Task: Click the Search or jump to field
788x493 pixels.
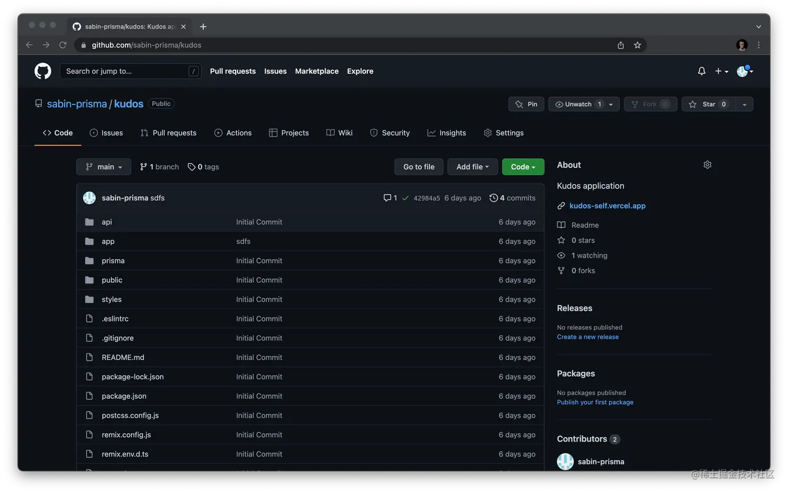Action: [x=130, y=71]
